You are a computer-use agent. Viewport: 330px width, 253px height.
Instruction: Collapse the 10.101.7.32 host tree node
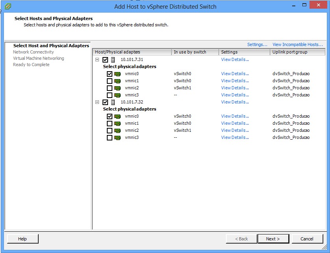97,102
